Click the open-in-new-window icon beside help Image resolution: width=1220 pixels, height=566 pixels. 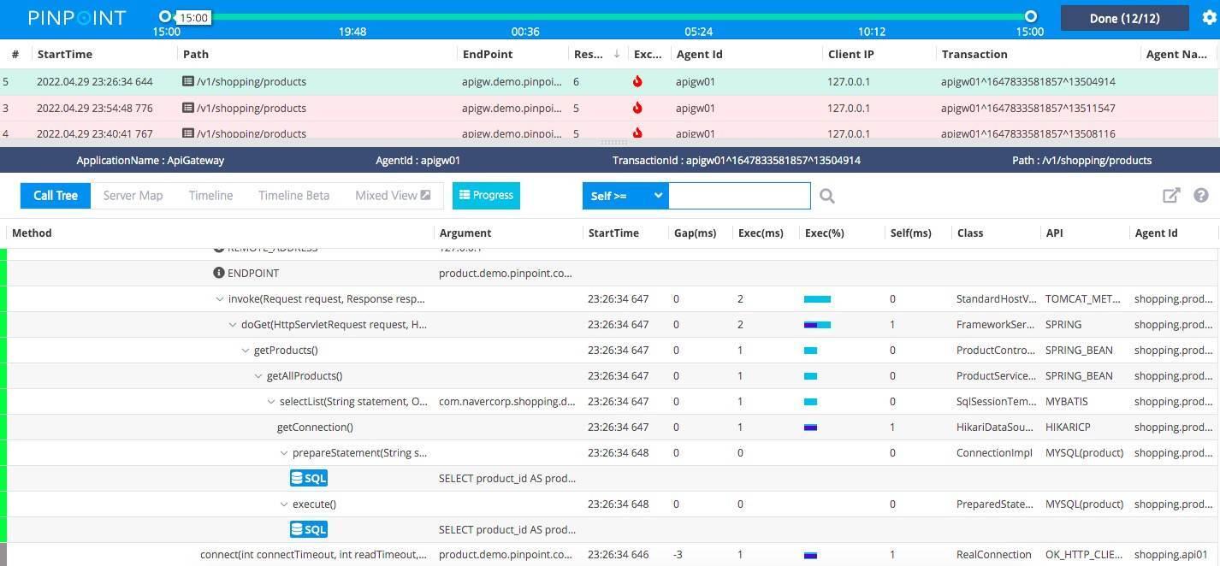tap(1171, 195)
